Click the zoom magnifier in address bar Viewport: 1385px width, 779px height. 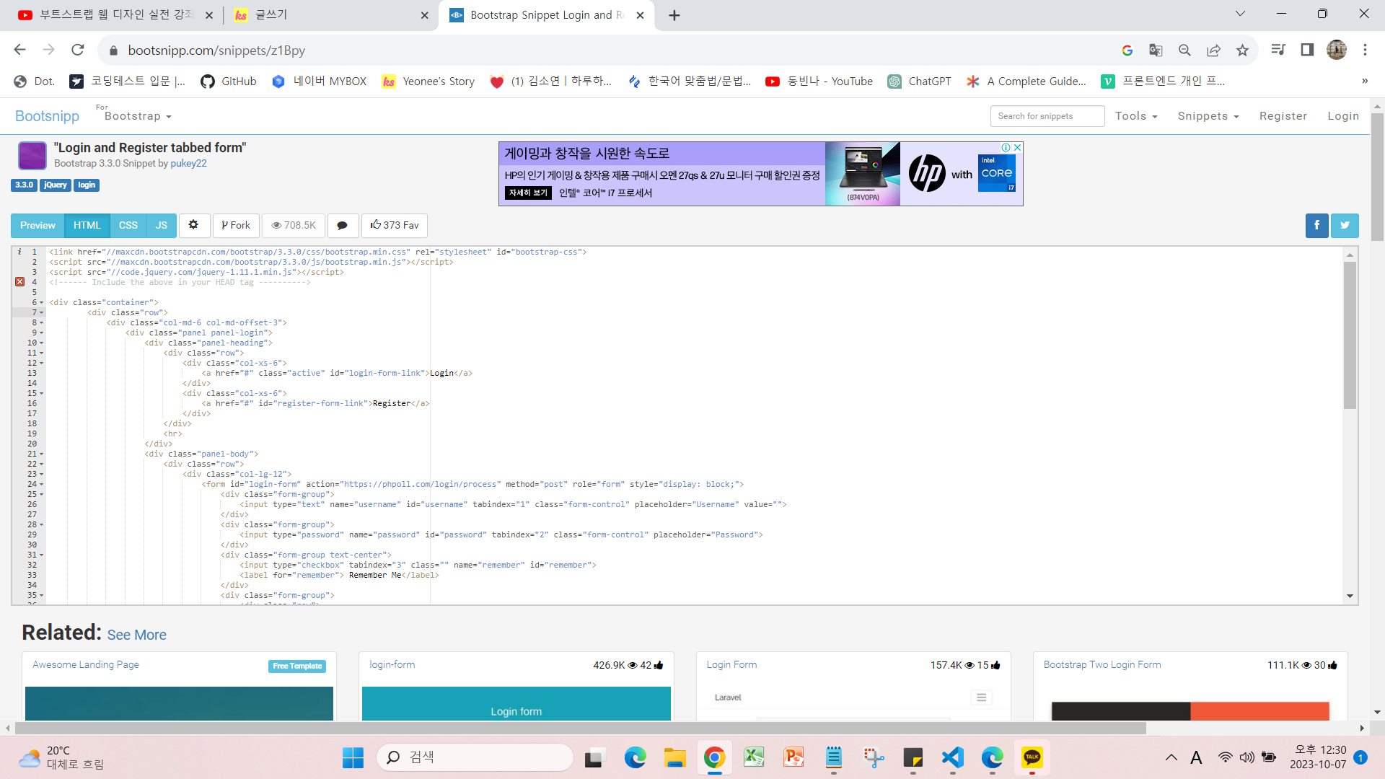(x=1184, y=50)
